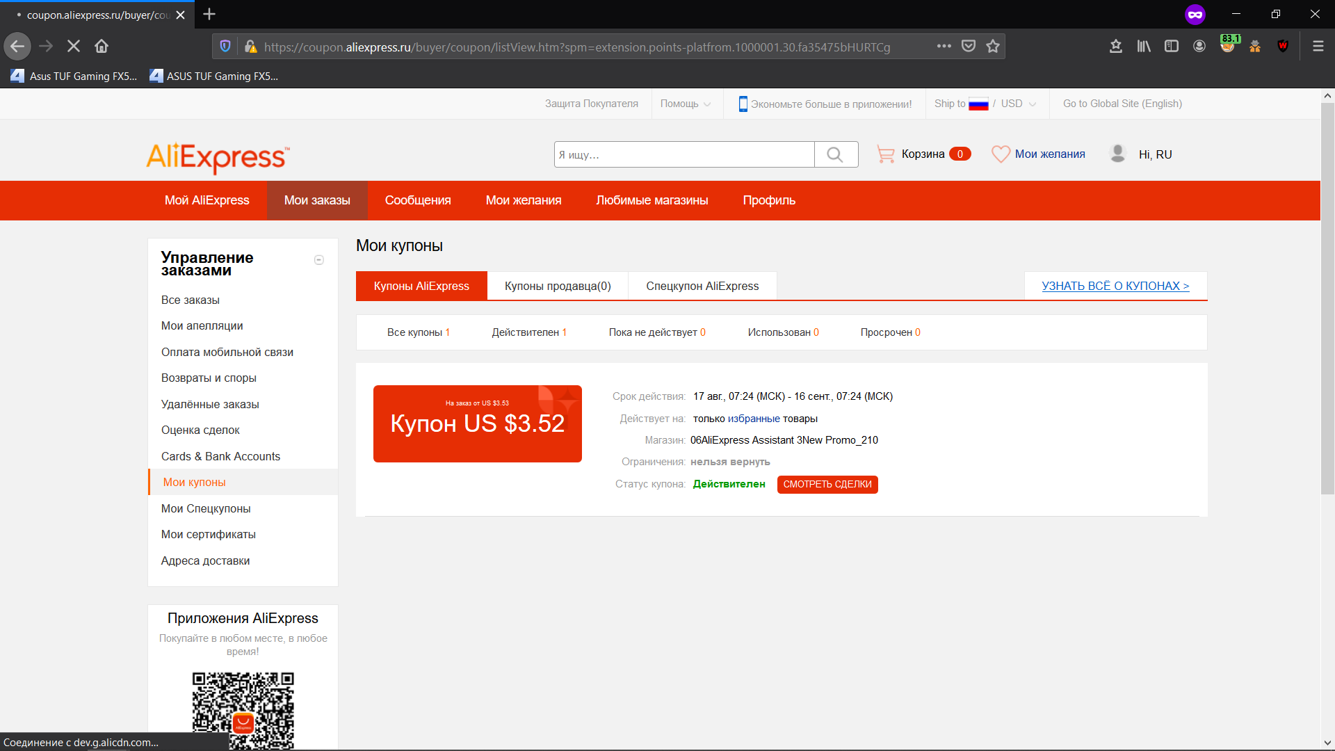1335x751 pixels.
Task: Filter by Все купоны 1
Action: (x=419, y=332)
